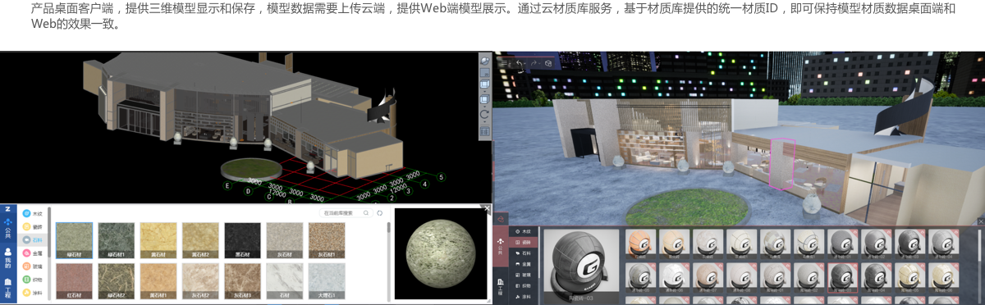Open the hamburger menu in the Web viewer

coord(504,63)
